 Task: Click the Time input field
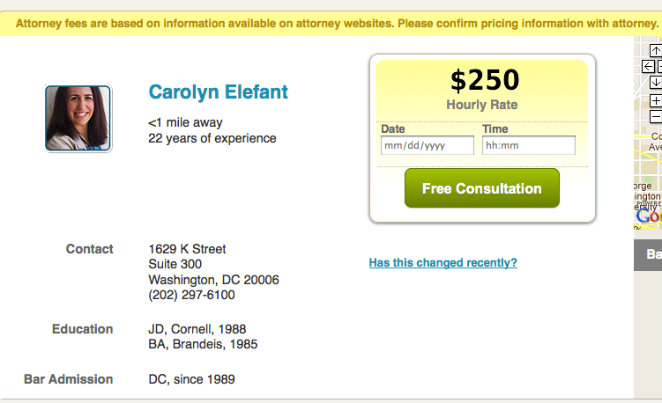[529, 145]
